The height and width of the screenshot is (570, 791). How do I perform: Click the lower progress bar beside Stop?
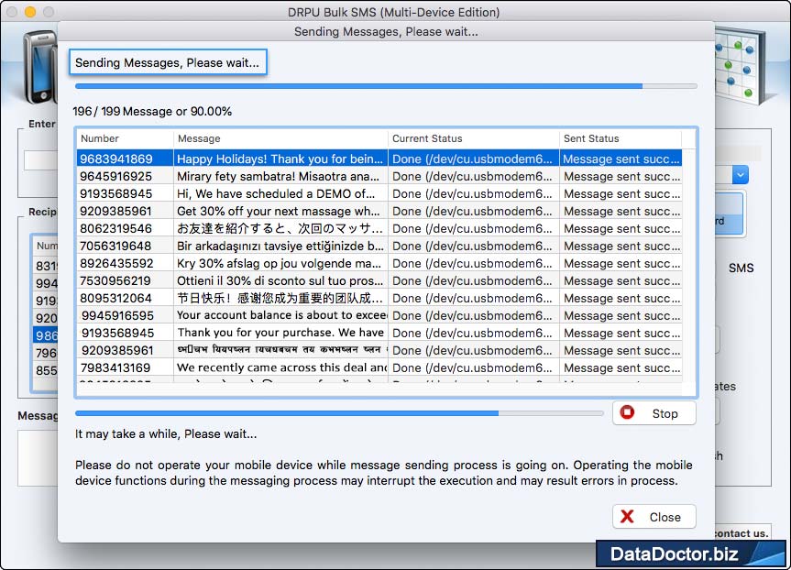coord(339,413)
